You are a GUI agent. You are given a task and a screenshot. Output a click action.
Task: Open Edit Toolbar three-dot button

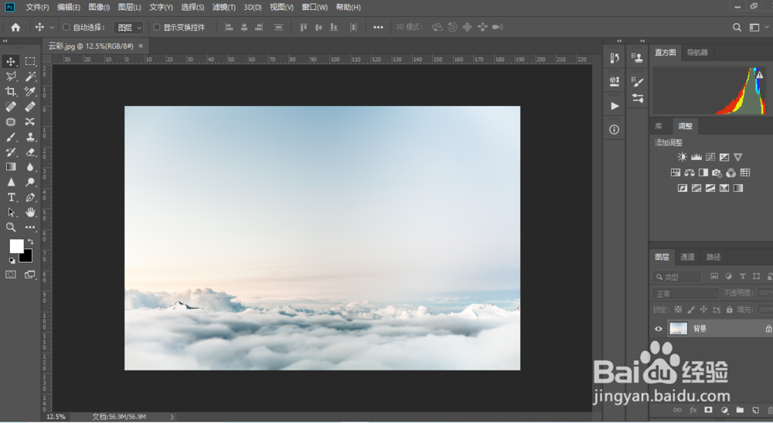[30, 227]
